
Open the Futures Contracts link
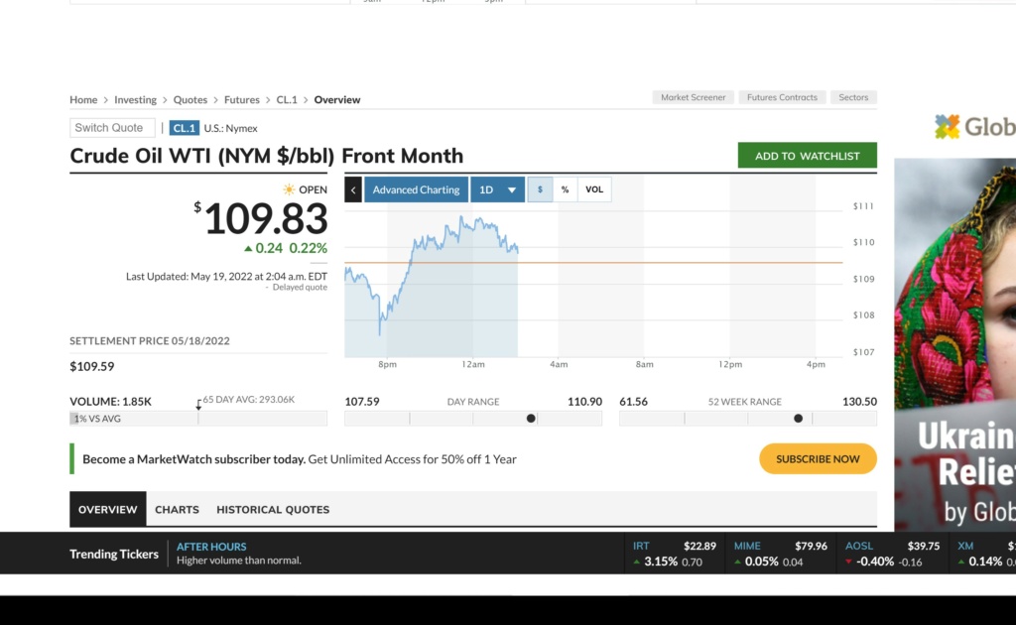tap(782, 97)
